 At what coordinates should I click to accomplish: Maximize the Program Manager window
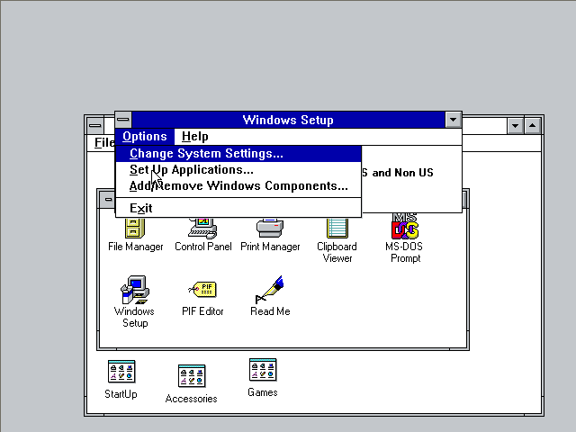tap(532, 126)
